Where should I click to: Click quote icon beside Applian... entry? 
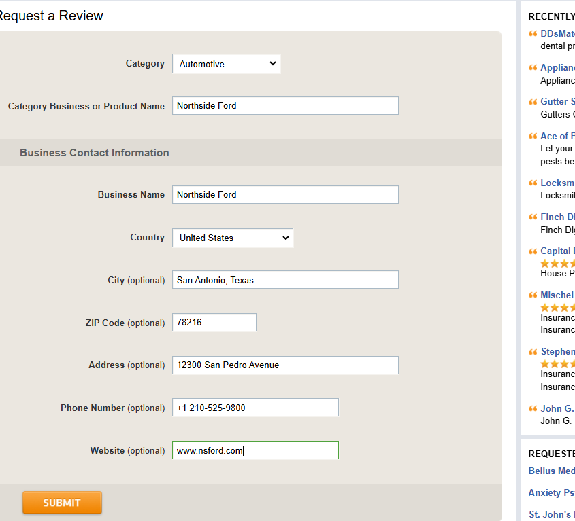click(x=533, y=68)
